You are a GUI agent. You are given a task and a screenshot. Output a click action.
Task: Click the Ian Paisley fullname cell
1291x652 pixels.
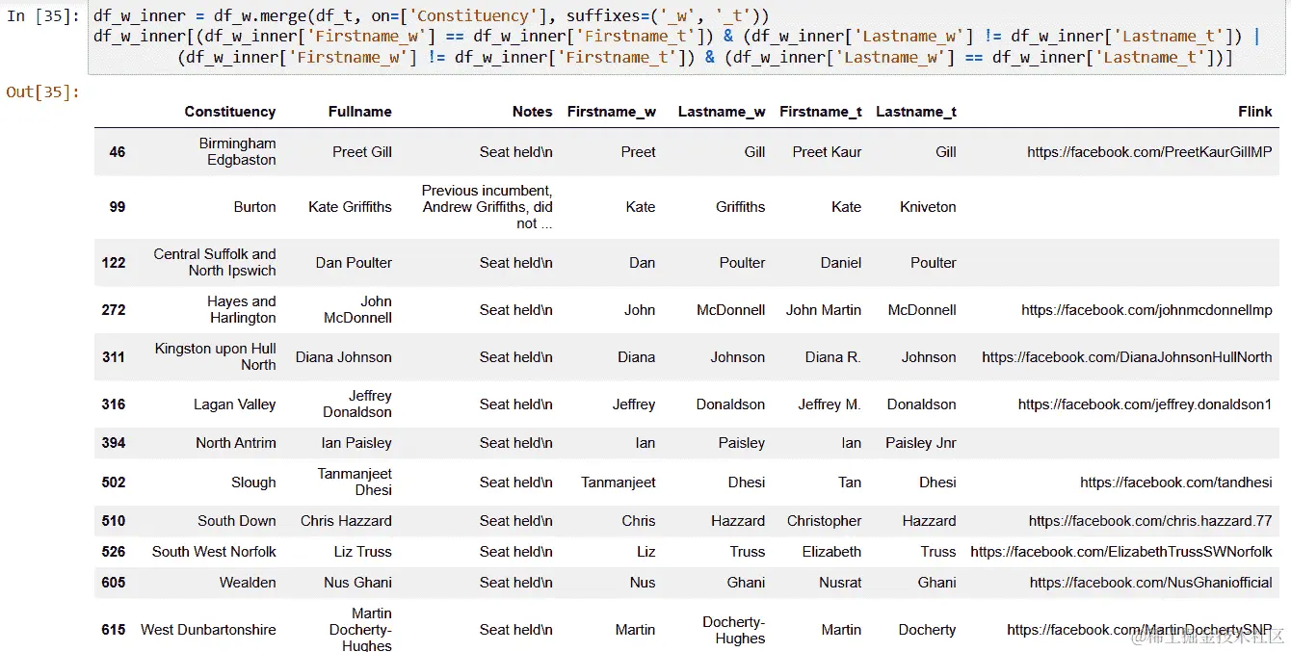(x=356, y=443)
